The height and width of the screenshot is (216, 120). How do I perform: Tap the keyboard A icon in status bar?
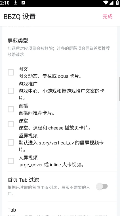tap(23, 3)
